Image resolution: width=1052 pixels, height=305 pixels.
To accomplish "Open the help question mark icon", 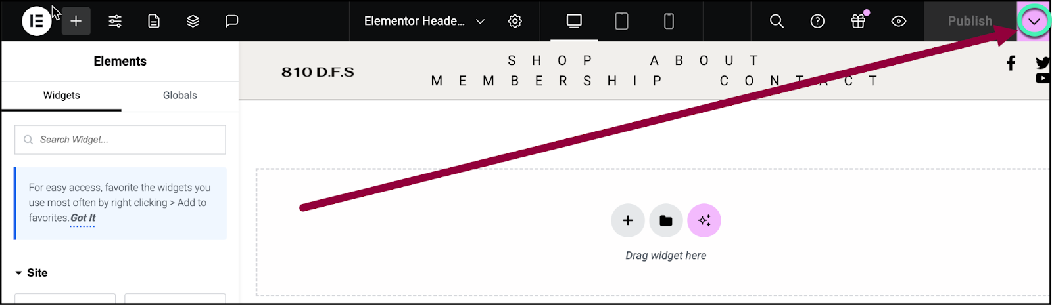I will pos(817,21).
